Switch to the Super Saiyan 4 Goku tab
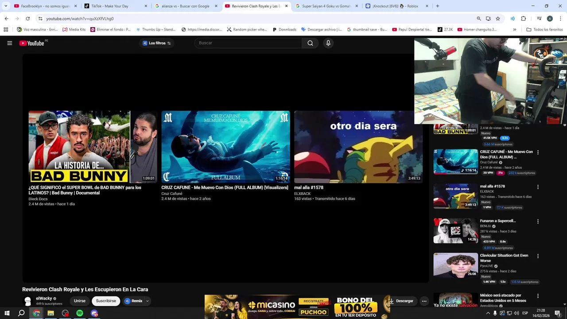 pos(326,6)
